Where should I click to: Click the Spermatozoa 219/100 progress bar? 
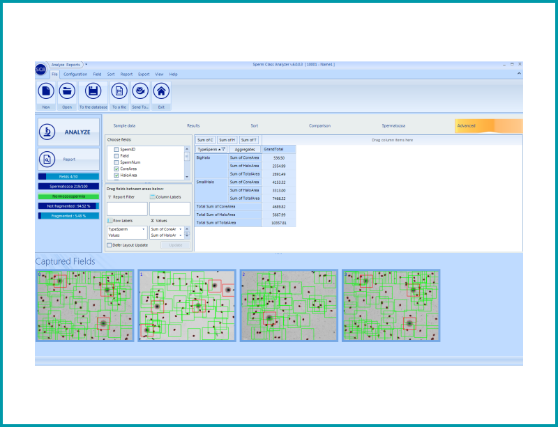point(68,186)
